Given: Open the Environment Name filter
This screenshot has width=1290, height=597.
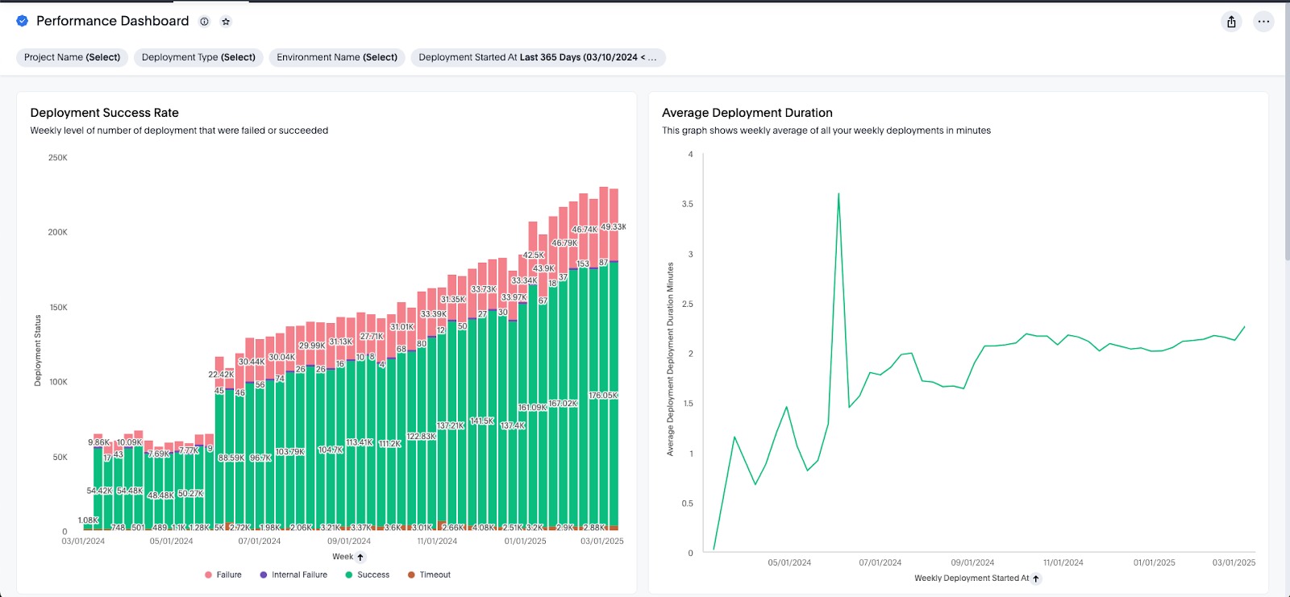Looking at the screenshot, I should point(337,57).
